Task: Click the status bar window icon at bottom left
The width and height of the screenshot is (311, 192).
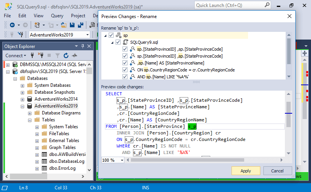Action: [x=5, y=188]
